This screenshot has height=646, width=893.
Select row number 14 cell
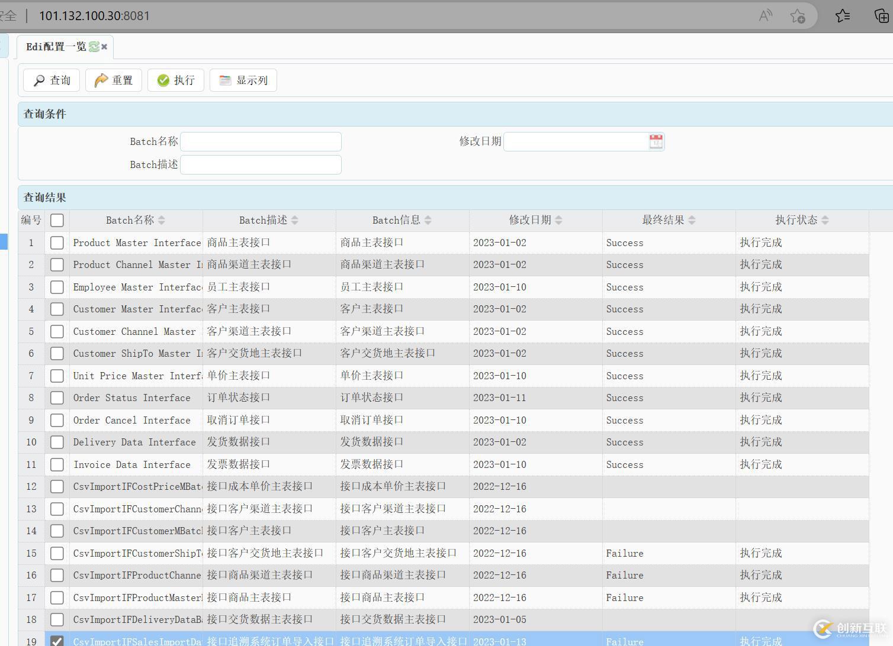tap(31, 531)
